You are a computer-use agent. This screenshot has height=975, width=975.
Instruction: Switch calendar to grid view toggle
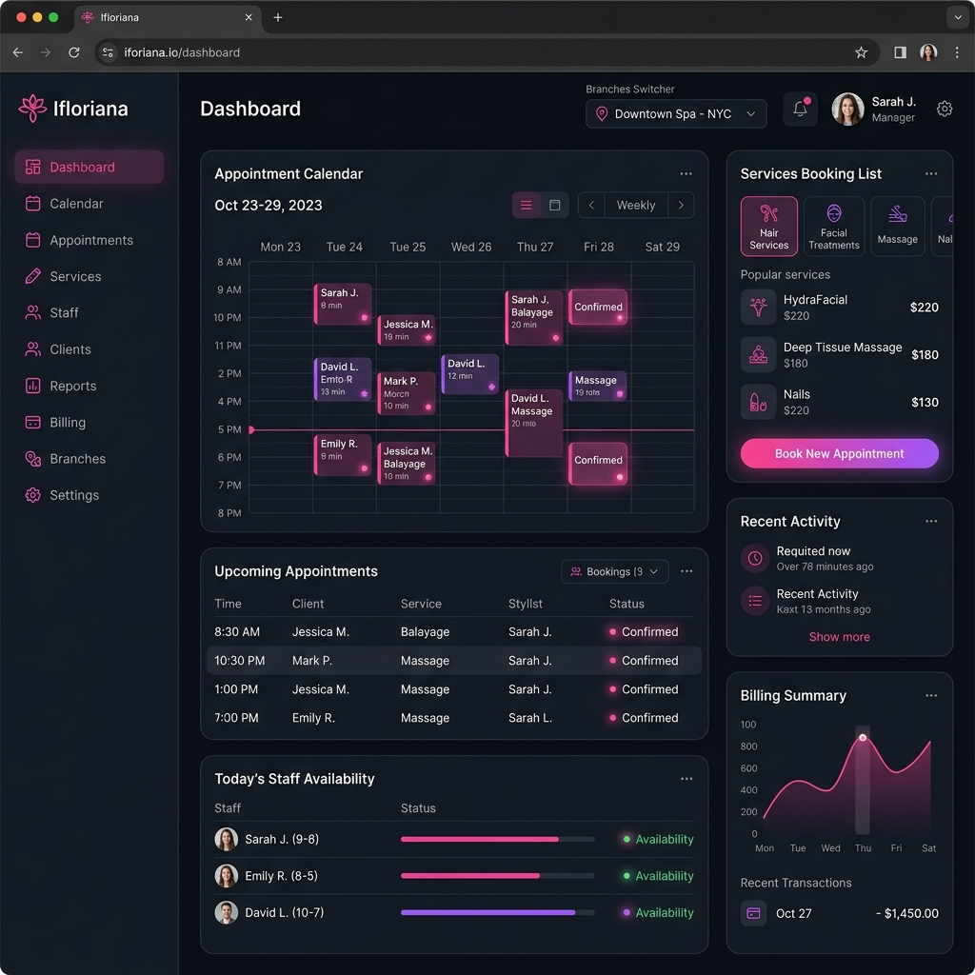click(x=555, y=206)
